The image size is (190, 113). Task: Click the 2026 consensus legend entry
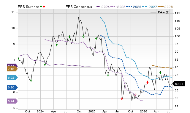(134, 7)
